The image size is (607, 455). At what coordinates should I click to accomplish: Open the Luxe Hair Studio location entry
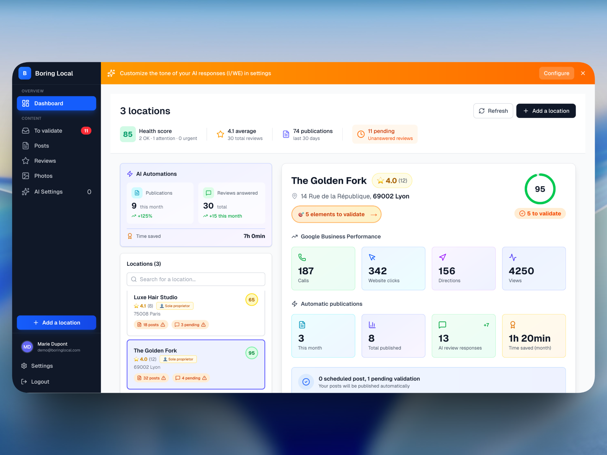tap(196, 311)
